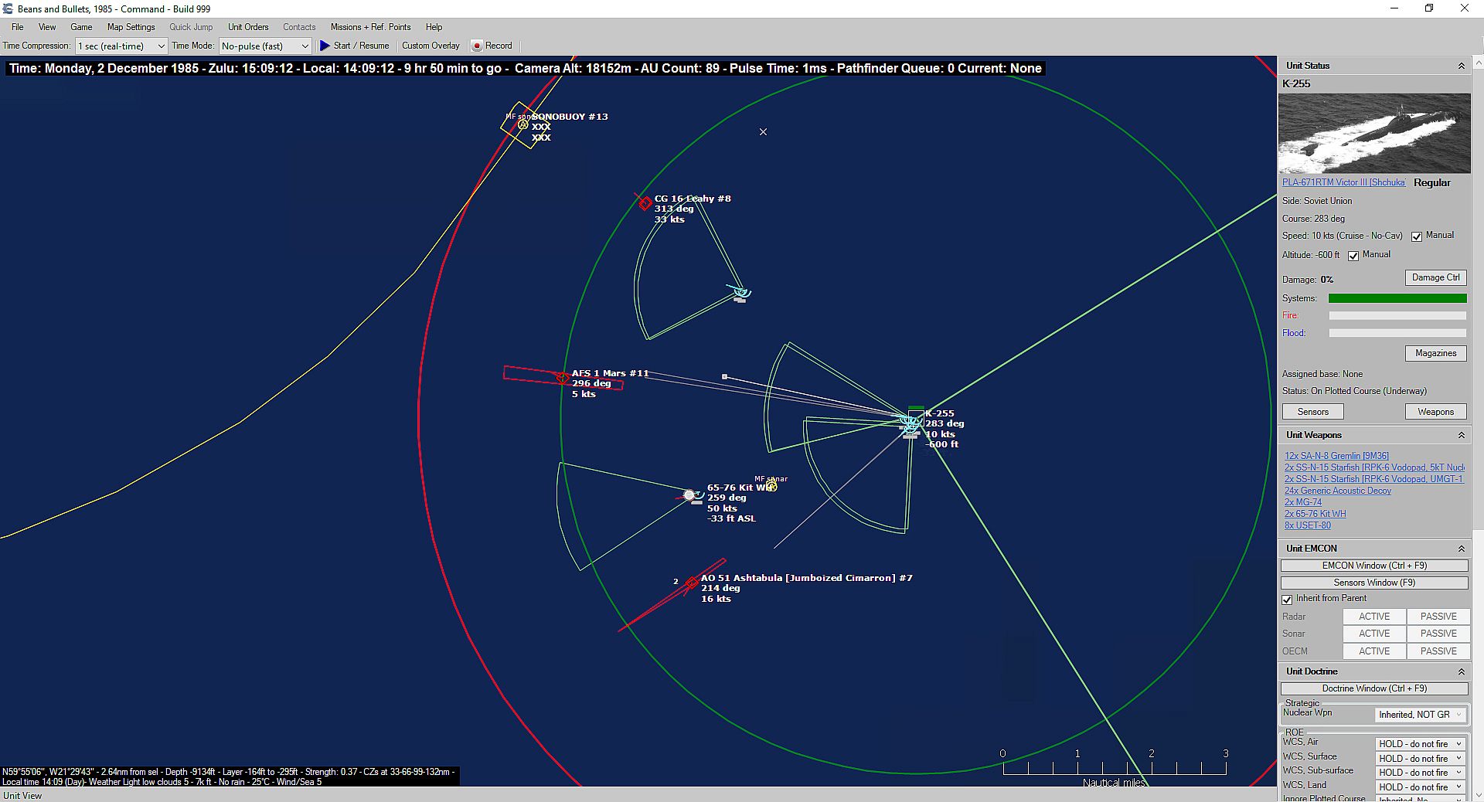Screen dimensions: 1484x802
Task: Open the WCS, Air dropdown
Action: (1421, 744)
